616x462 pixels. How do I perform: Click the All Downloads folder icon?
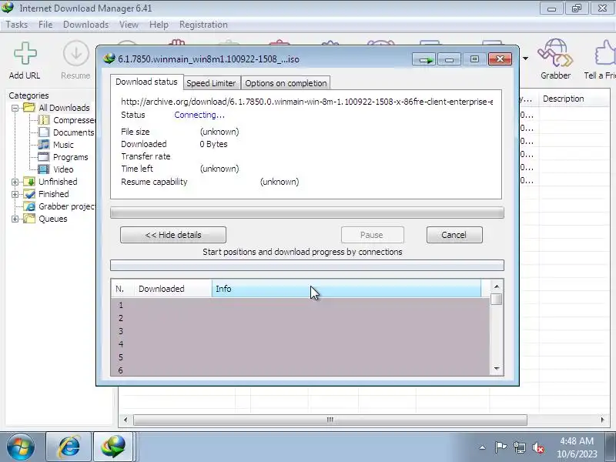click(29, 108)
